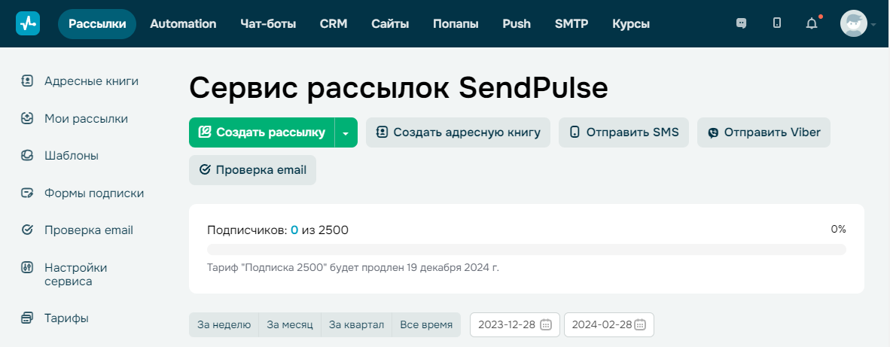The image size is (890, 347).
Task: Click the Проверка email button under the heading
Action: (252, 170)
